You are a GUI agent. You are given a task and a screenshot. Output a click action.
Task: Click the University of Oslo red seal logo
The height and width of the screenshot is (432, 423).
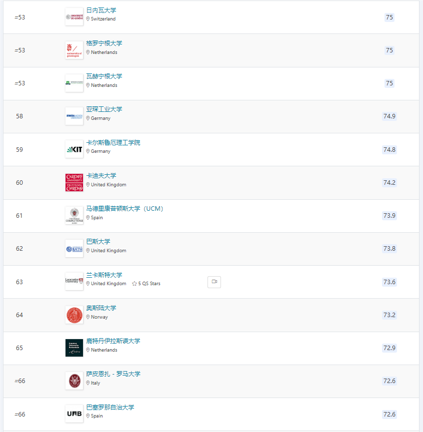[74, 315]
